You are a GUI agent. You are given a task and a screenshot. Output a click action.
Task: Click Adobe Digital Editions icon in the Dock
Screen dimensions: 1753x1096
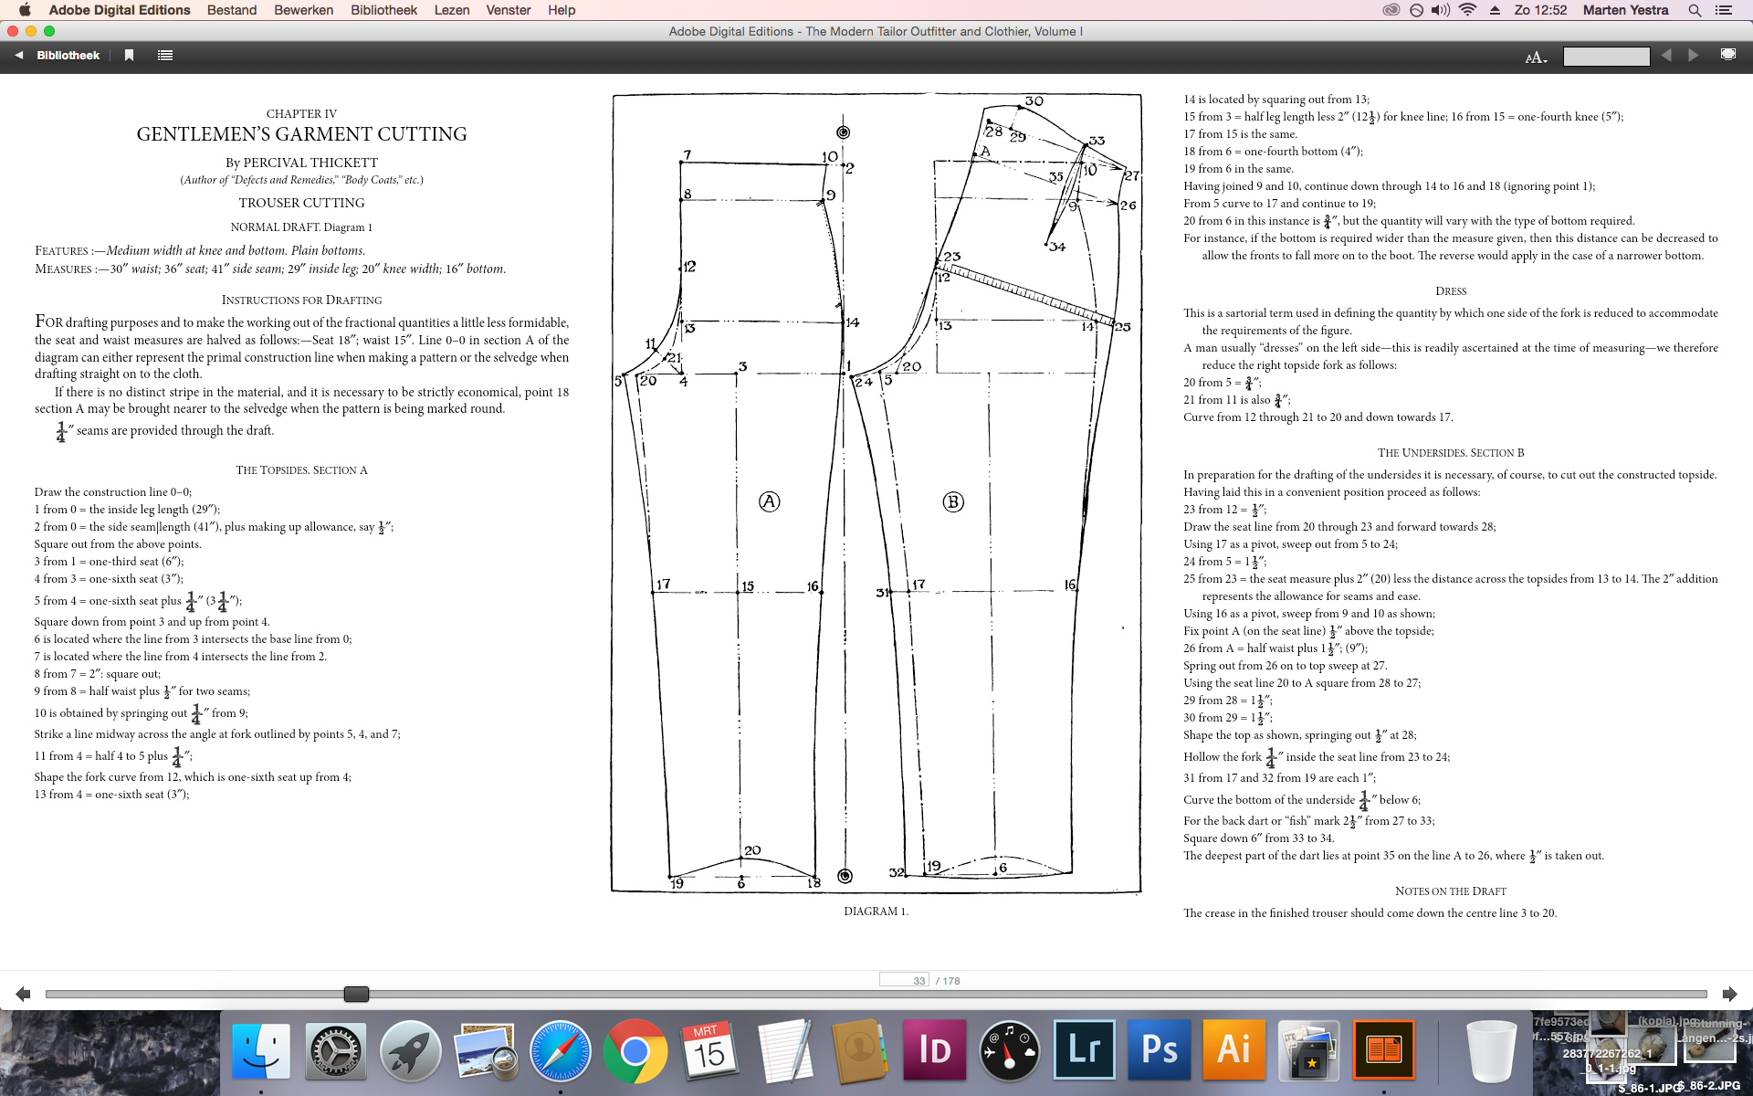click(x=1384, y=1050)
